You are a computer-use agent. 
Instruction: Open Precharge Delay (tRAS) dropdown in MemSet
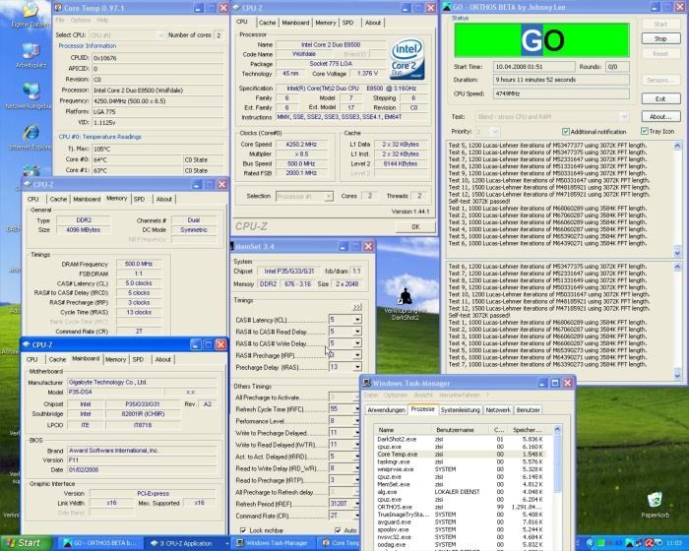[344, 367]
